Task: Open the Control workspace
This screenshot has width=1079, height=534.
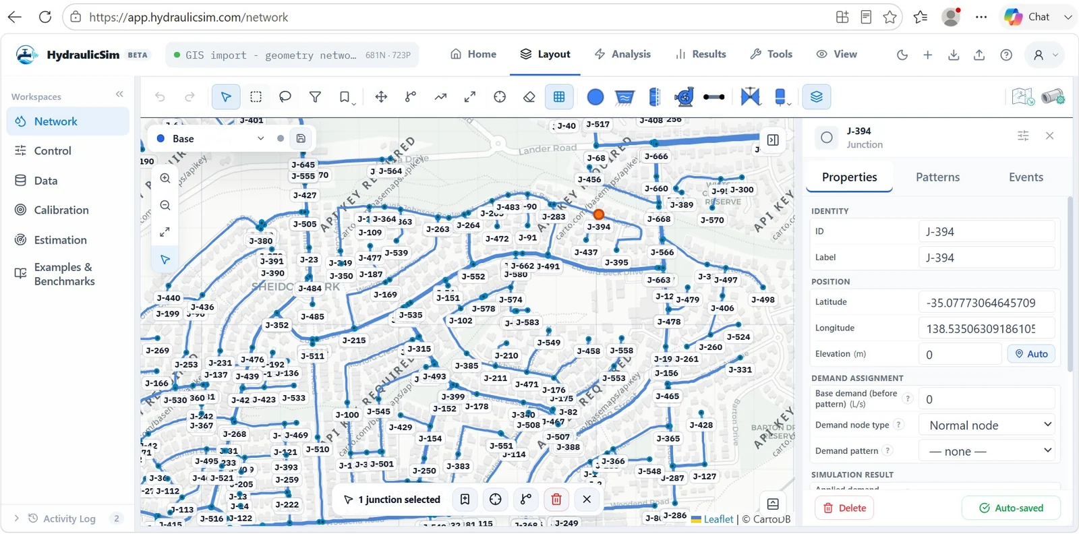Action: coord(67,151)
